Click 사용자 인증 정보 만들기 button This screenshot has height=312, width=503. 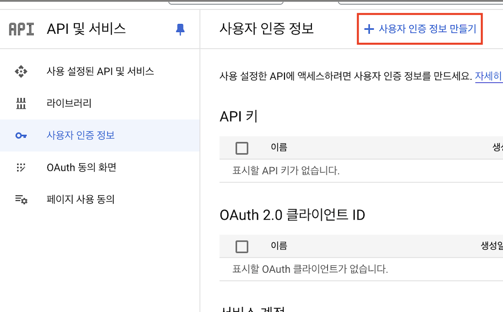(420, 29)
